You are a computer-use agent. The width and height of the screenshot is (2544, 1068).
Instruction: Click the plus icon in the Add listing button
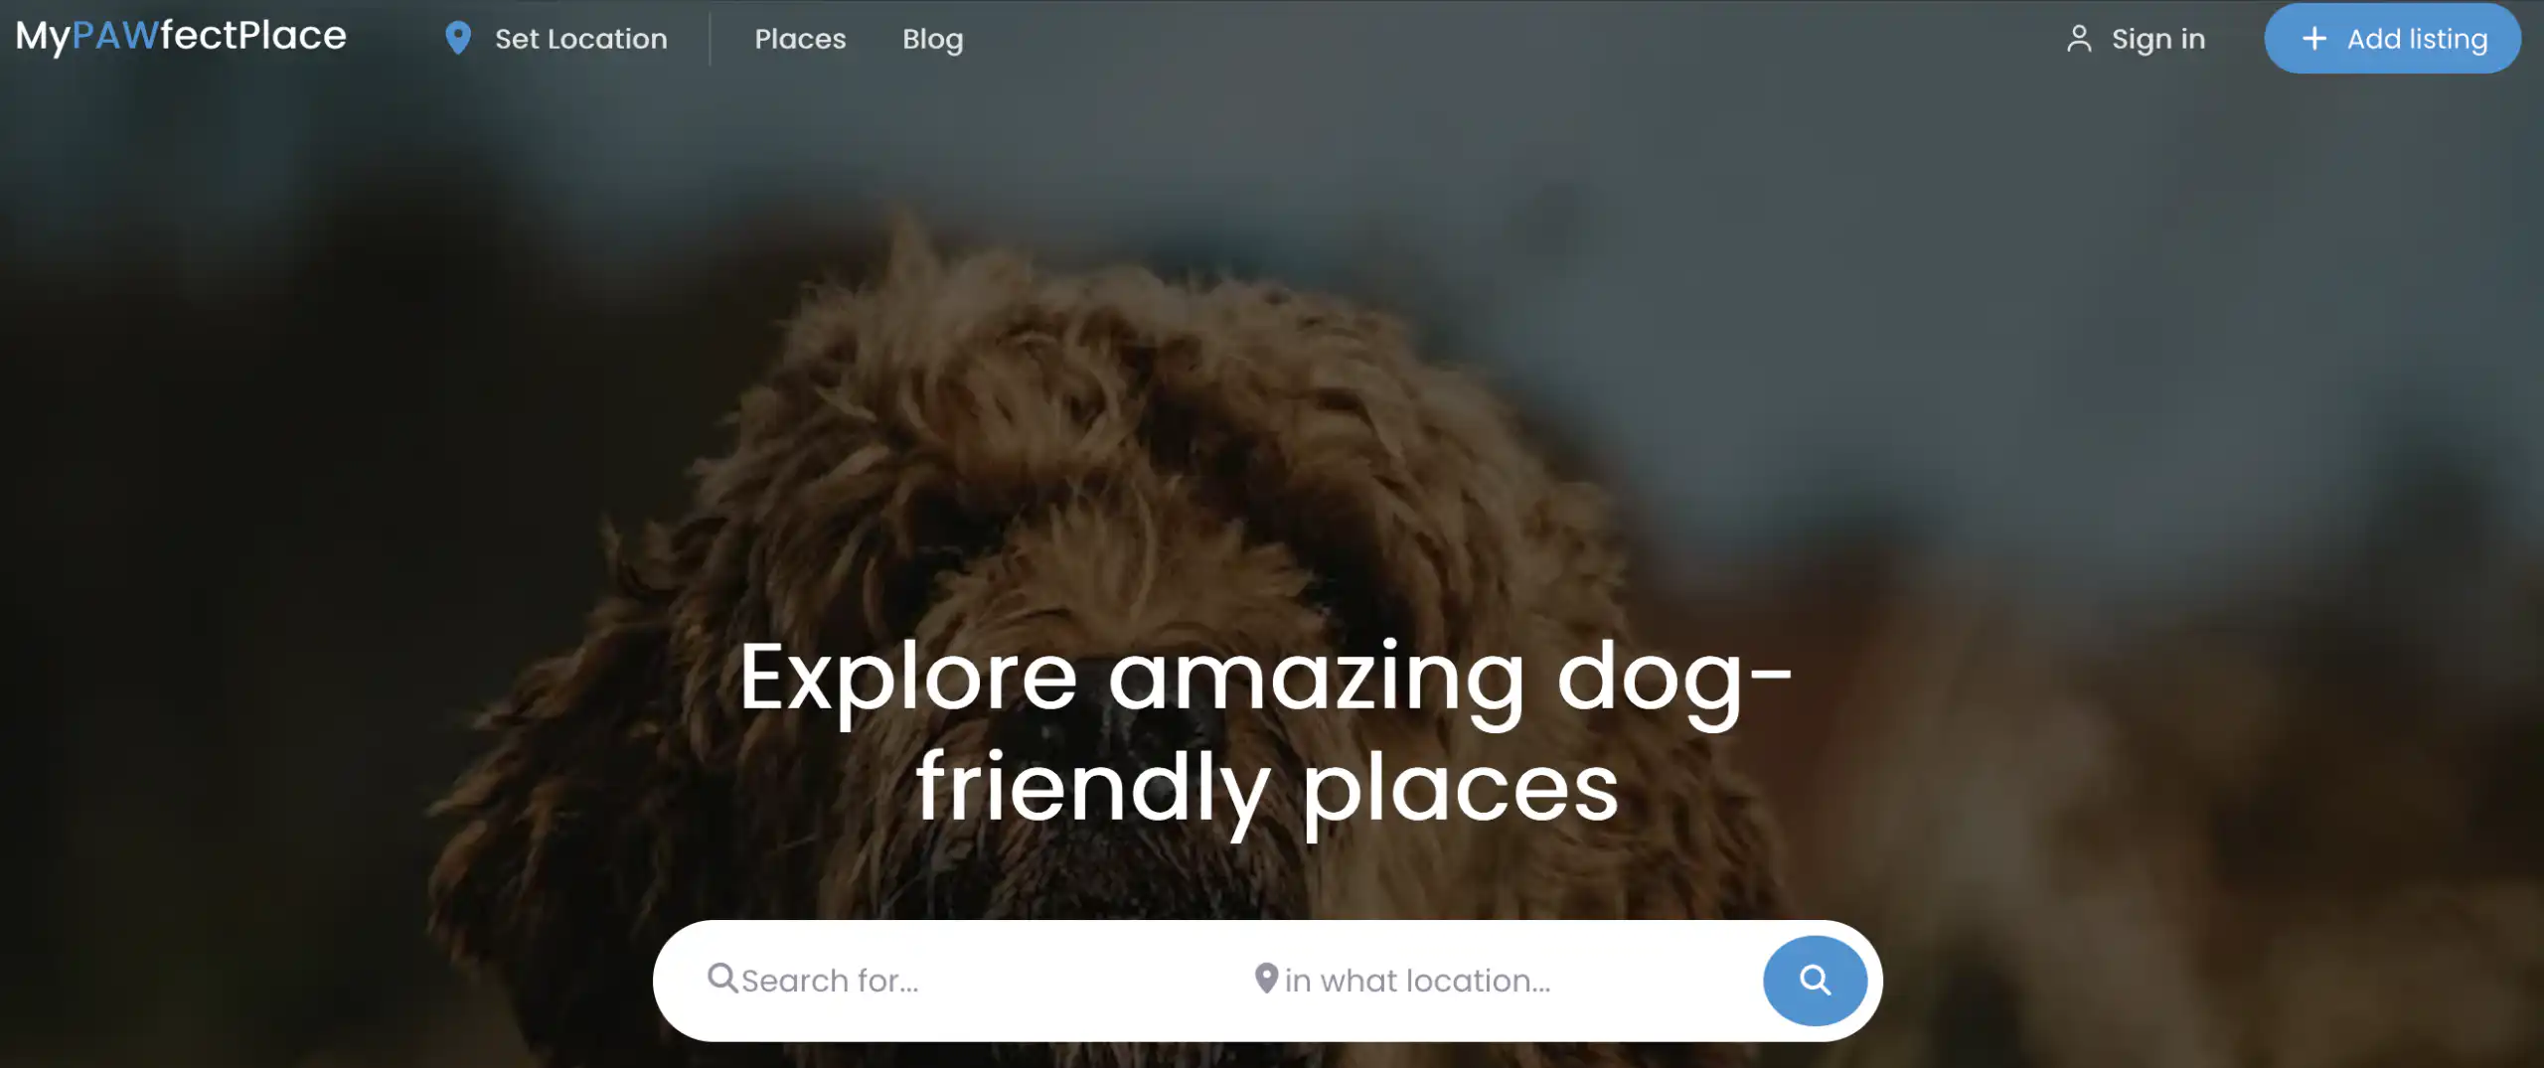tap(2314, 38)
